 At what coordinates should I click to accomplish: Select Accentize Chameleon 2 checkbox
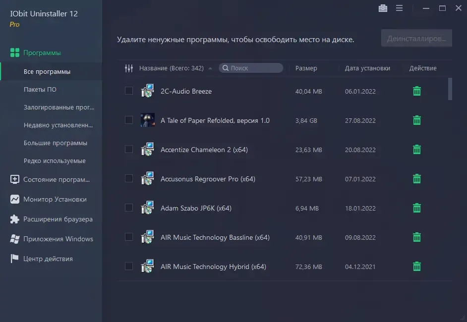[x=129, y=149]
